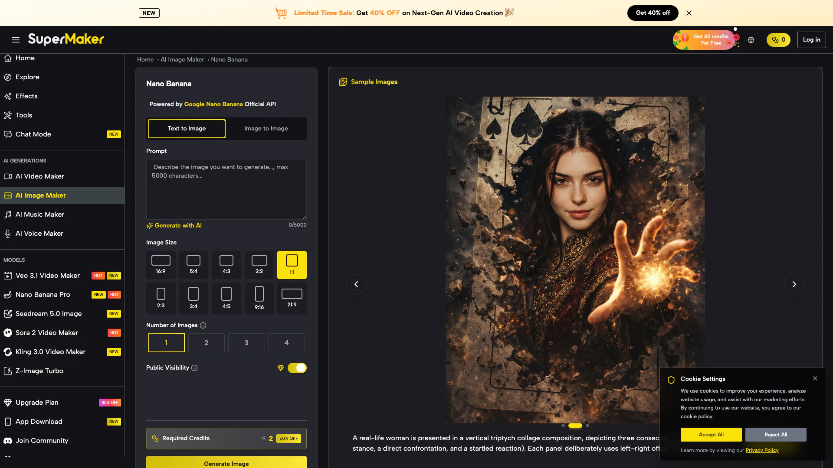Open AI Voice Maker in sidebar
Image resolution: width=833 pixels, height=468 pixels.
(x=39, y=234)
